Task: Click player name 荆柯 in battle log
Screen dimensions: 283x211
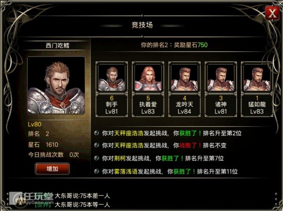Action: [x=120, y=158]
